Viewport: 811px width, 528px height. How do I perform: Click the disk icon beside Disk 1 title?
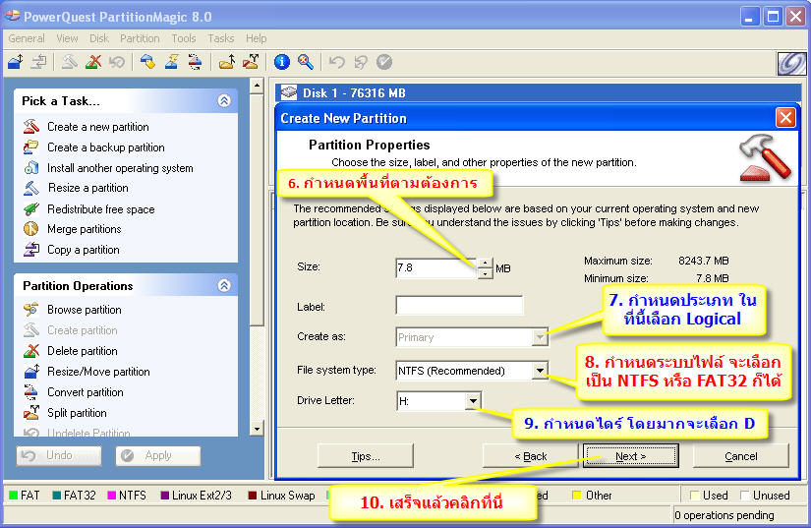click(289, 92)
